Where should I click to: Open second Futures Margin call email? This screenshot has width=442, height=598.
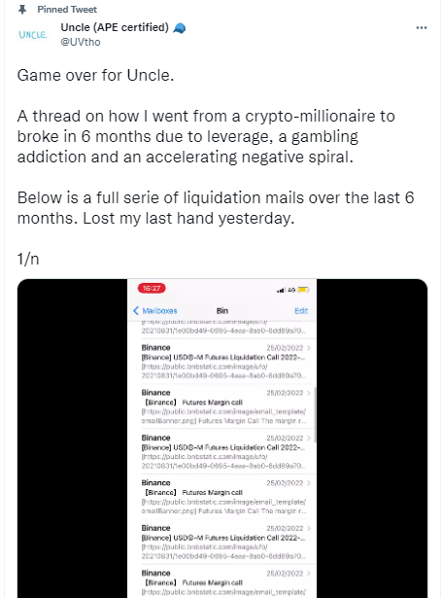[223, 497]
